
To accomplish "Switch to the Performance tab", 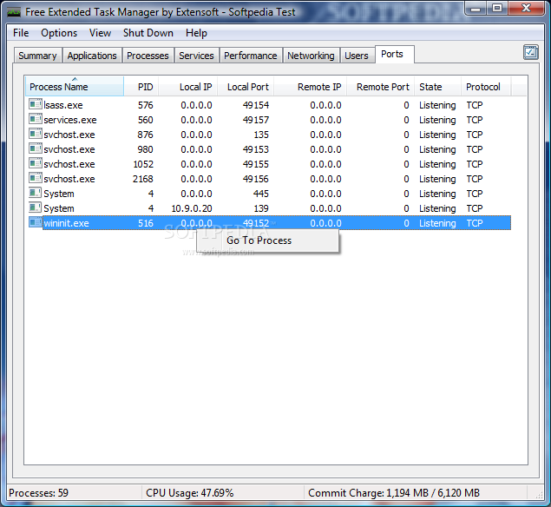I will coord(251,56).
